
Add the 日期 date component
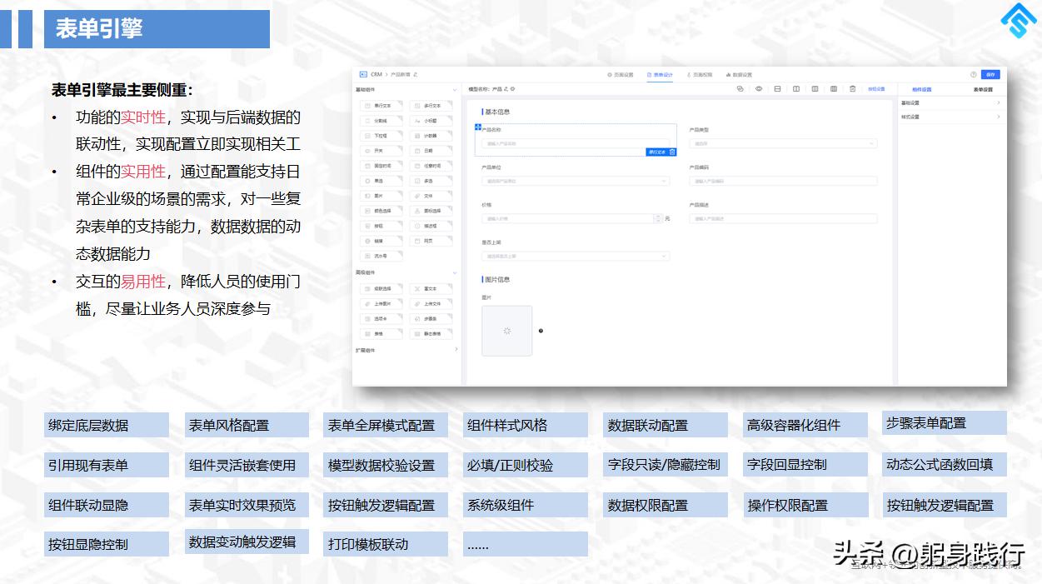click(431, 151)
